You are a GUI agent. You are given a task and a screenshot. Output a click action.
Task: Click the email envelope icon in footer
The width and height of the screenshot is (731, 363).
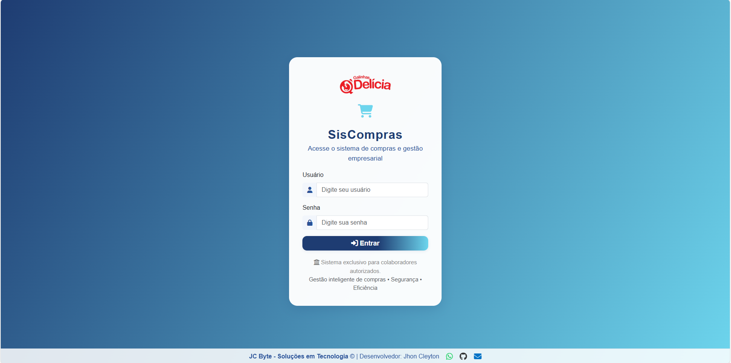click(x=477, y=356)
